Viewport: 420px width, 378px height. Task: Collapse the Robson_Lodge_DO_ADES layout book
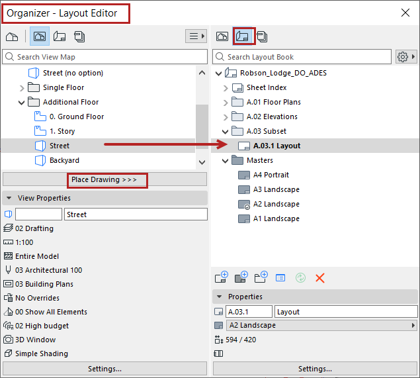click(218, 73)
